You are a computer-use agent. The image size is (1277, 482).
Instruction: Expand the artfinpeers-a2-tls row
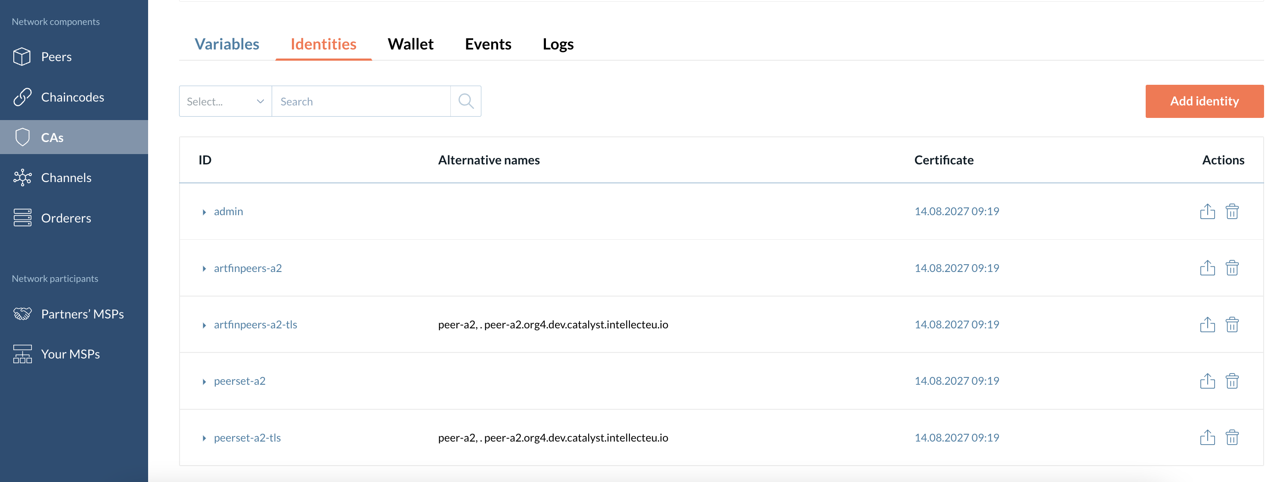tap(204, 325)
